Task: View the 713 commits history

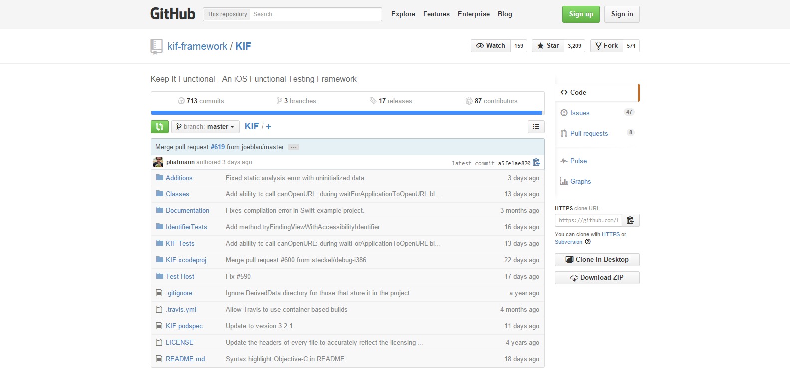Action: [x=201, y=101]
